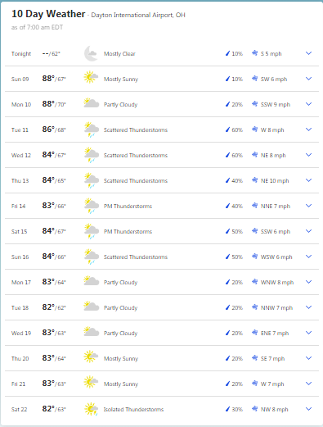The height and width of the screenshot is (427, 323).
Task: Click the thunderstorm icon for Tue 11
Action: click(x=92, y=129)
